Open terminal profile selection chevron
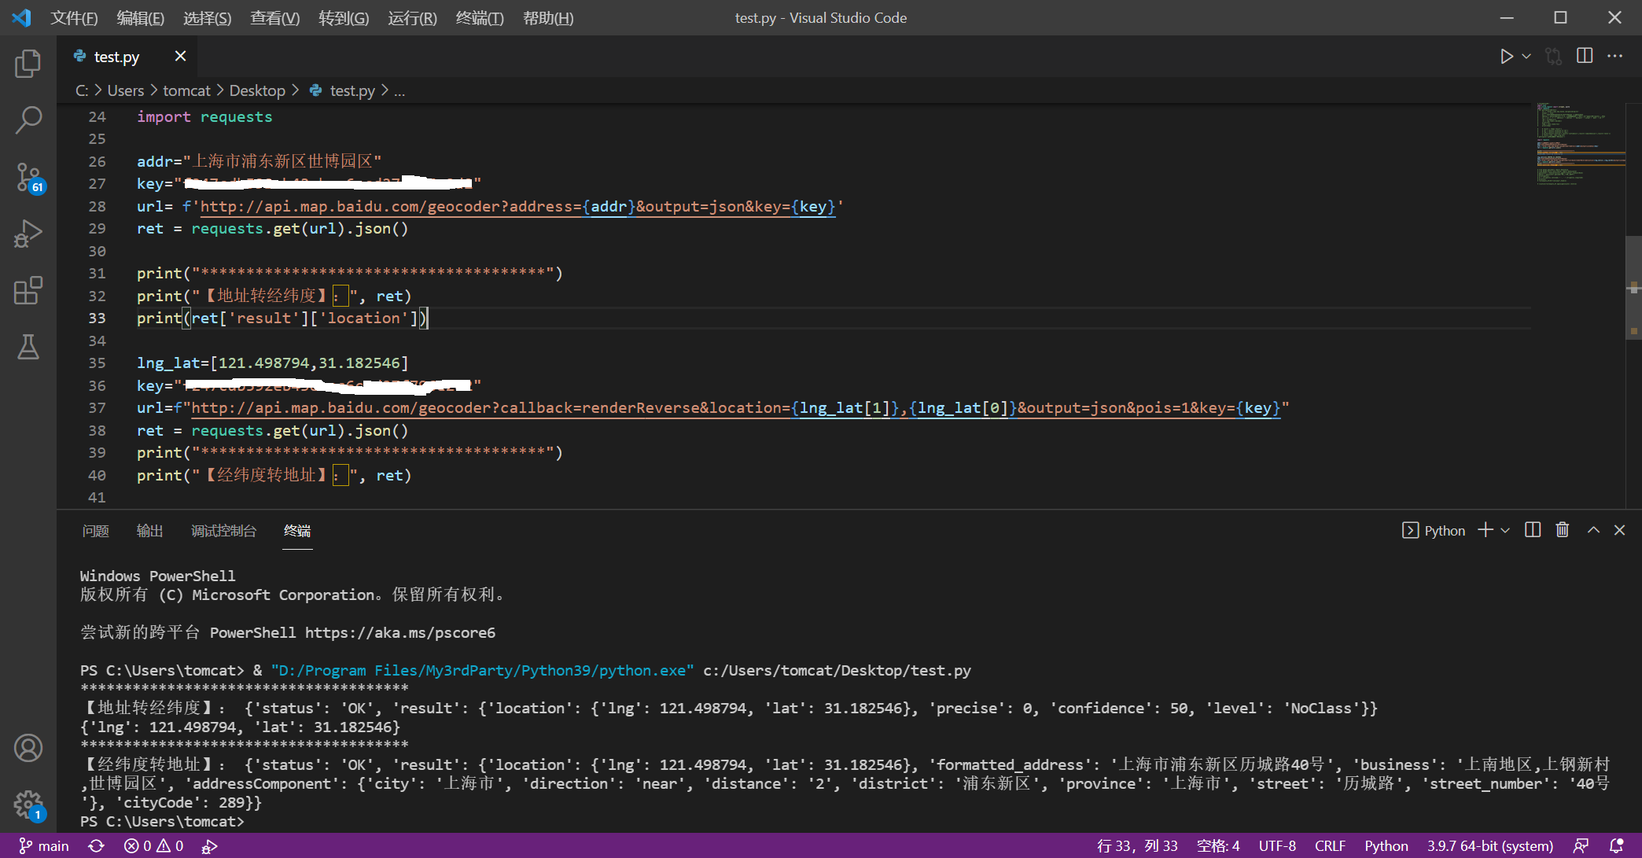The width and height of the screenshot is (1642, 858). tap(1506, 530)
